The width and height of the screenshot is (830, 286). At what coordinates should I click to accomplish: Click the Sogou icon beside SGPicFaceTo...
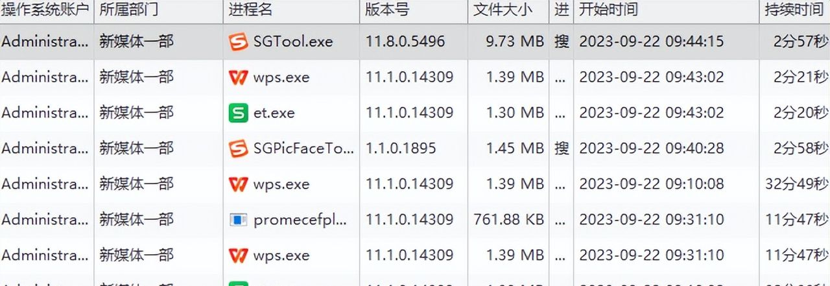point(238,149)
